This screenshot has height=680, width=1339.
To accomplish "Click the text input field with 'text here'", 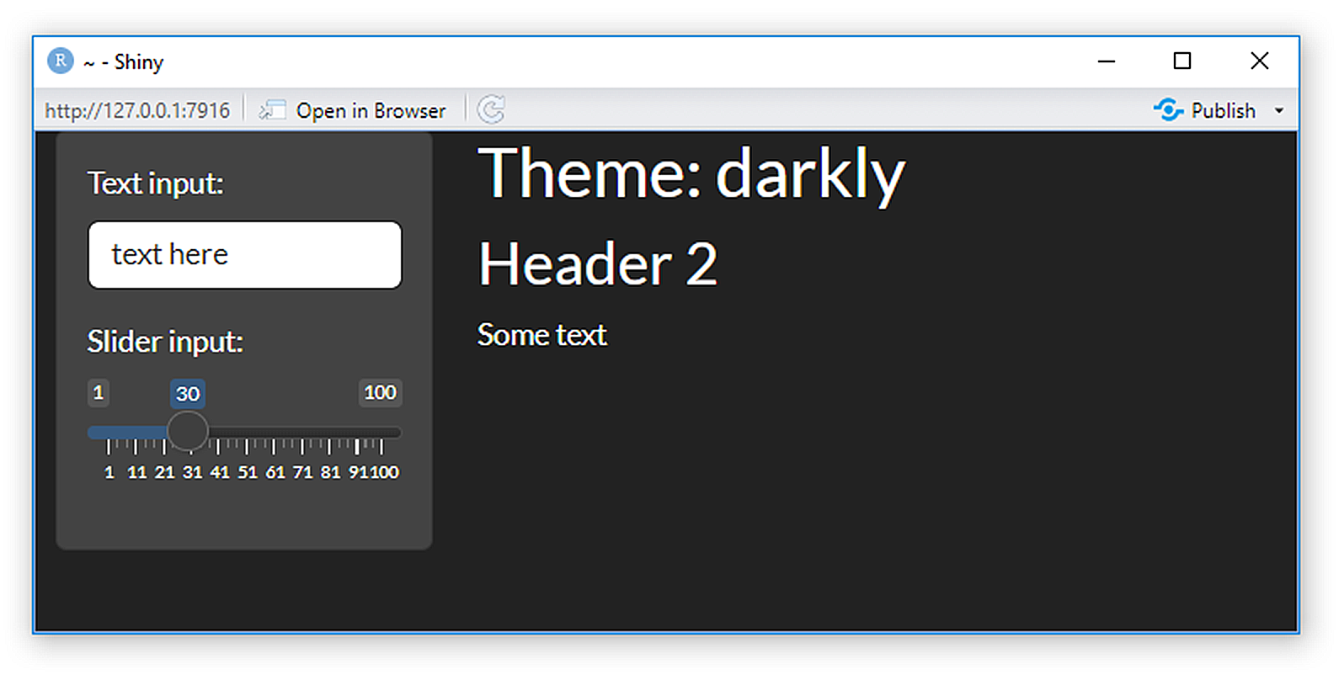I will 245,255.
